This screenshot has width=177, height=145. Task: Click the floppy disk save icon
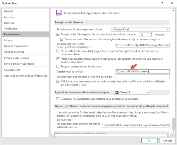(59, 13)
